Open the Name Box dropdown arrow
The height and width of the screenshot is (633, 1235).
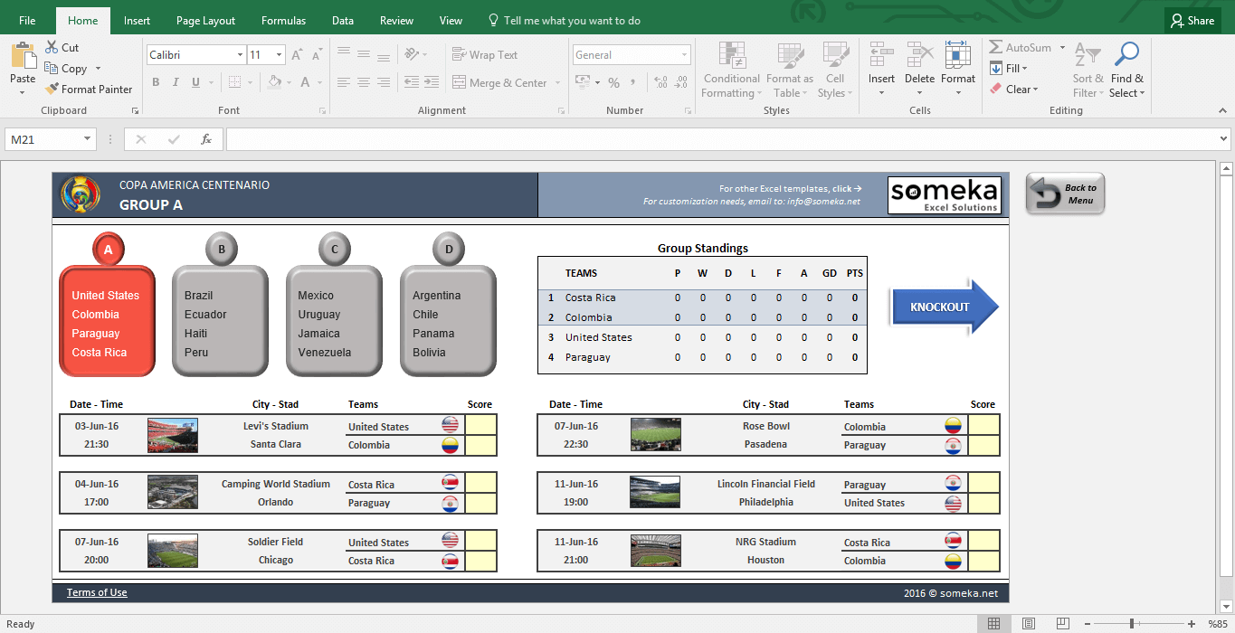(x=88, y=139)
